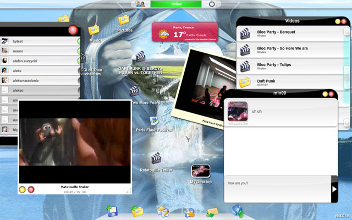Click aleksmacedonia's avatar in contacts list

tap(5, 80)
